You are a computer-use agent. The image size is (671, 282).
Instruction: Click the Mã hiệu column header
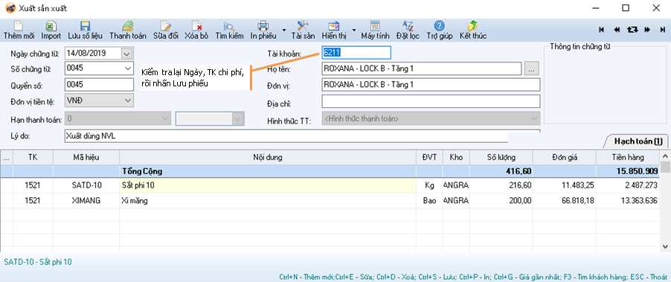tap(86, 157)
